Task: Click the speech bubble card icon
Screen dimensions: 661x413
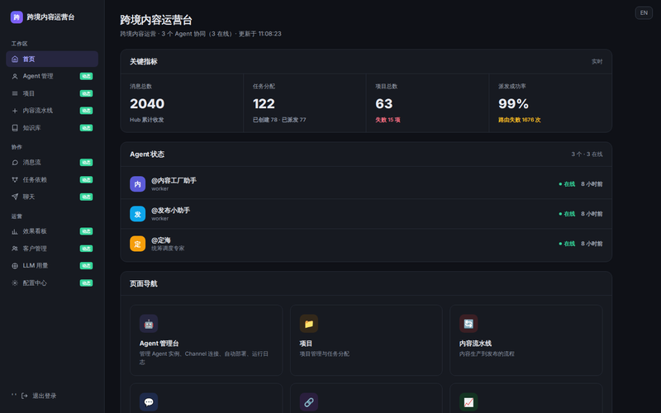Action: (149, 402)
